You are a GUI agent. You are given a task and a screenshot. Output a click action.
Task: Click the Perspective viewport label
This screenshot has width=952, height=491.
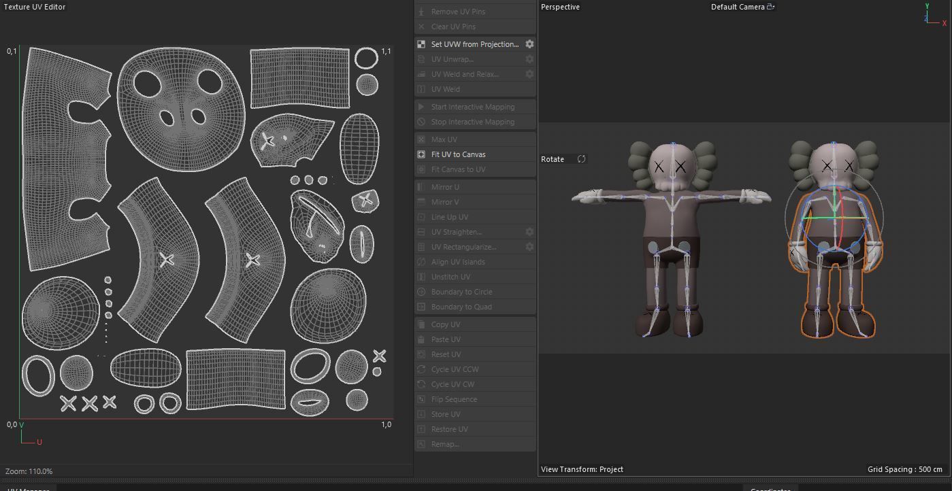560,7
